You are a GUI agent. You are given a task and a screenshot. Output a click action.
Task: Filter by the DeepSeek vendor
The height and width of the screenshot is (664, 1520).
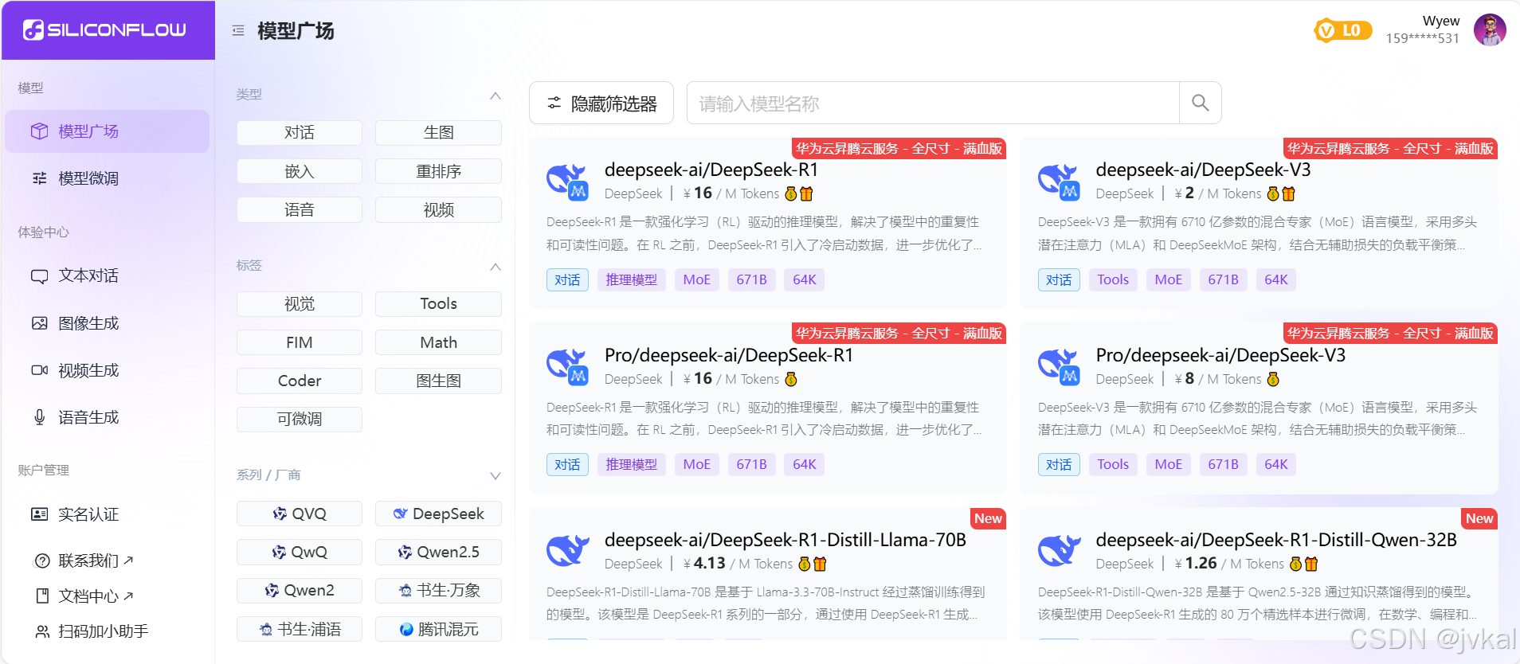(x=438, y=514)
